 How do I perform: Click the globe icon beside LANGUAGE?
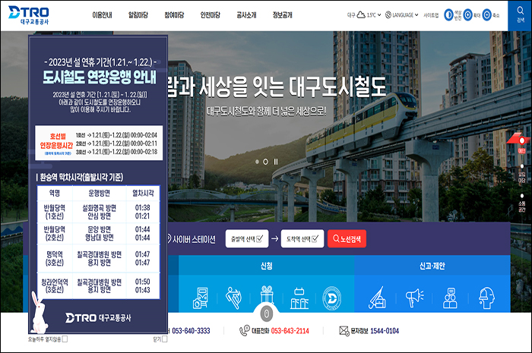coord(388,15)
